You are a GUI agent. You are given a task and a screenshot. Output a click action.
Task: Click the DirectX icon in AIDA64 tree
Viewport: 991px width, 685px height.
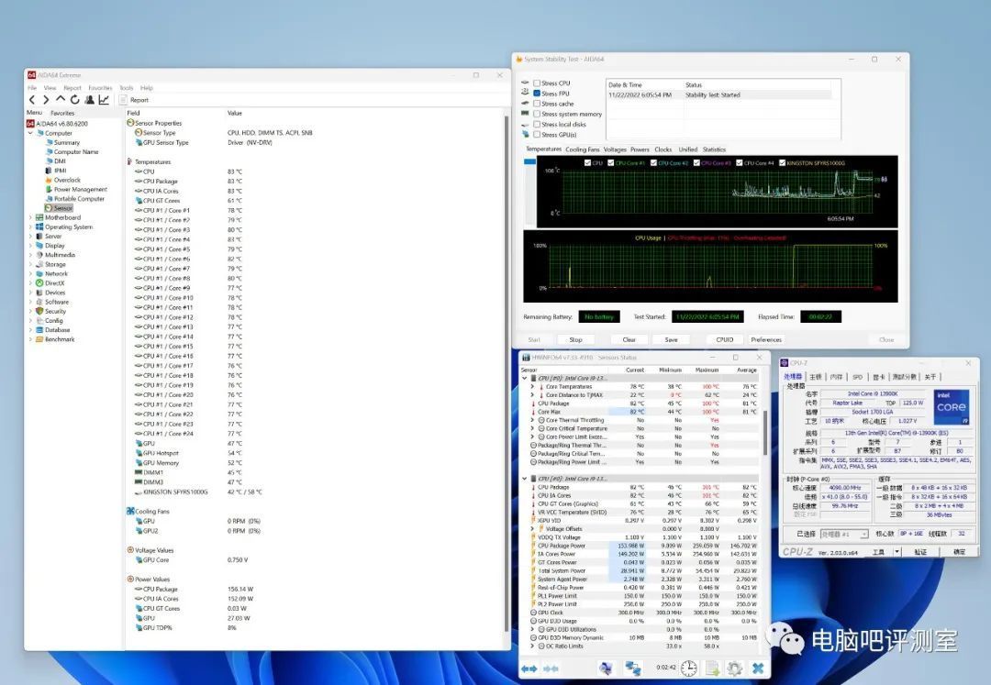[x=39, y=282]
